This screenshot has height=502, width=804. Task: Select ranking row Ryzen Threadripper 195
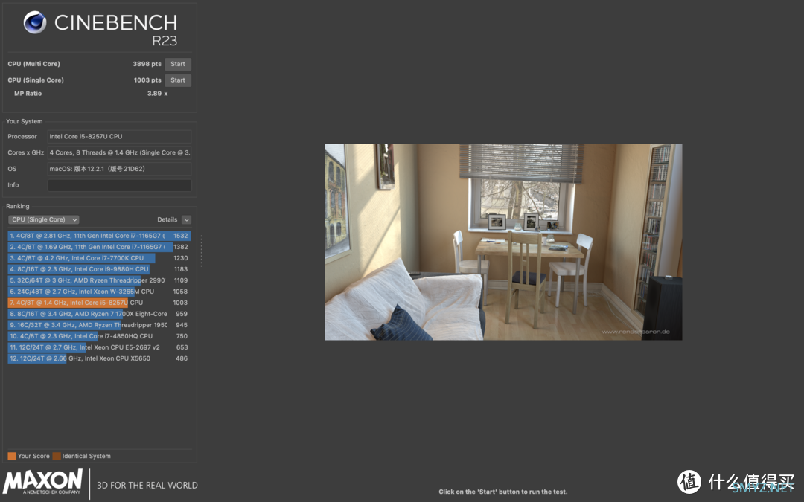click(99, 325)
